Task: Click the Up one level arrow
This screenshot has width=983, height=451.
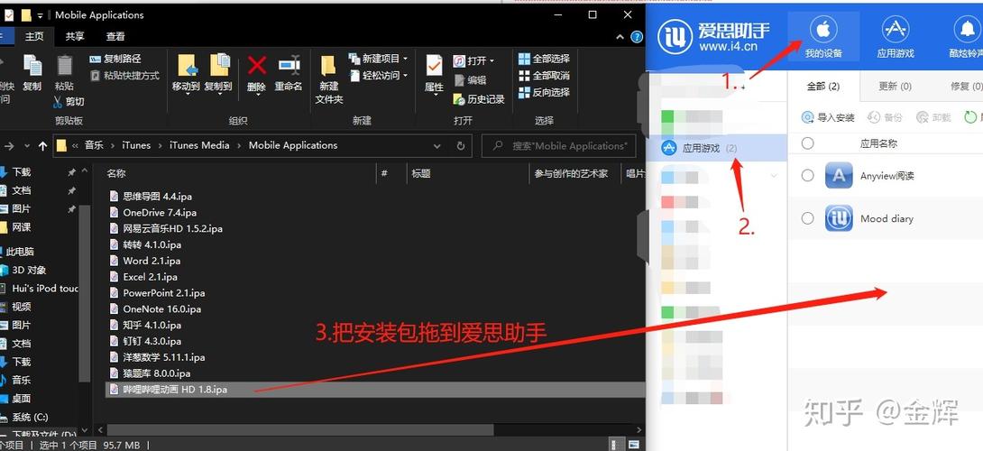Action: pos(42,145)
